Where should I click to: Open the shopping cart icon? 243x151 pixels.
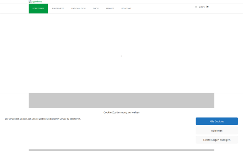tap(207, 7)
